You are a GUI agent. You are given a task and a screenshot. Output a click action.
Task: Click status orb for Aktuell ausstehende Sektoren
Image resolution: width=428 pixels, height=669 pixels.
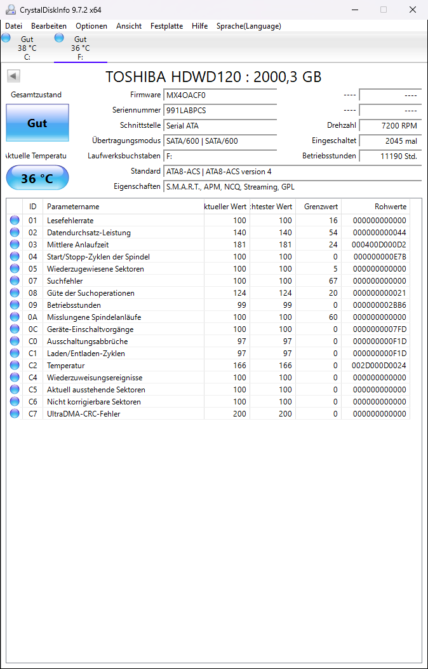[x=15, y=390]
